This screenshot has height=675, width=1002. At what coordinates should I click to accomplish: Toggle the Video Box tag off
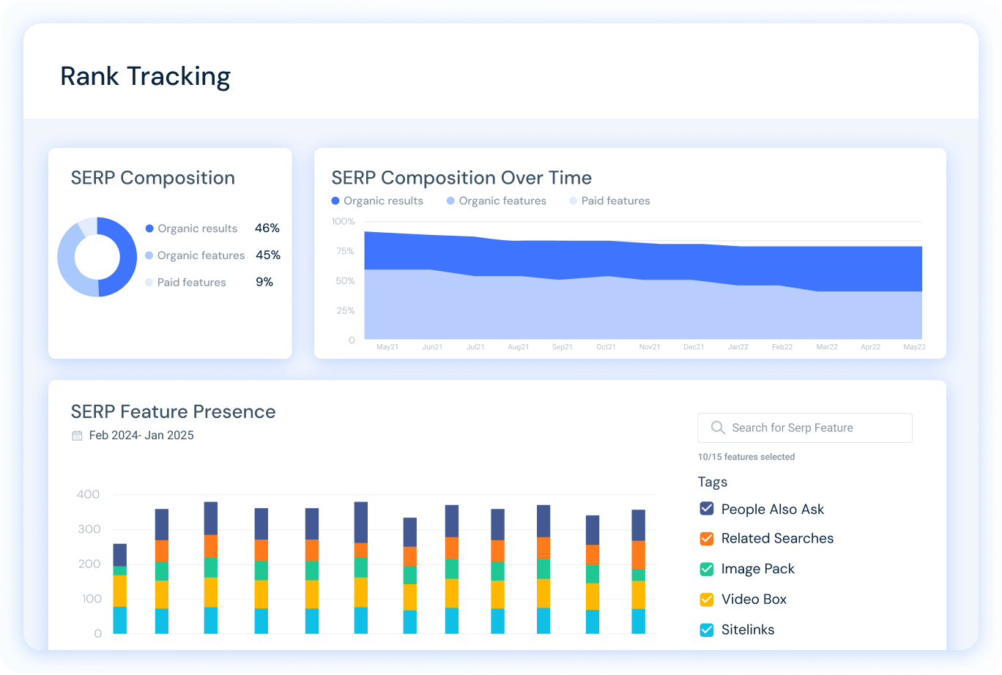(705, 599)
